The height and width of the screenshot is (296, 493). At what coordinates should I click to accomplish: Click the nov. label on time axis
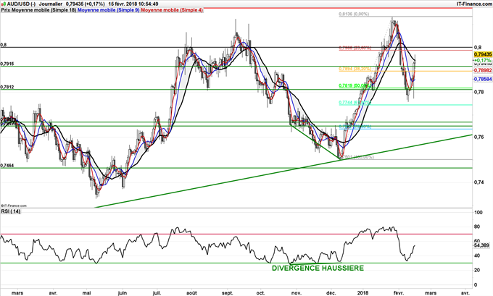(297, 293)
